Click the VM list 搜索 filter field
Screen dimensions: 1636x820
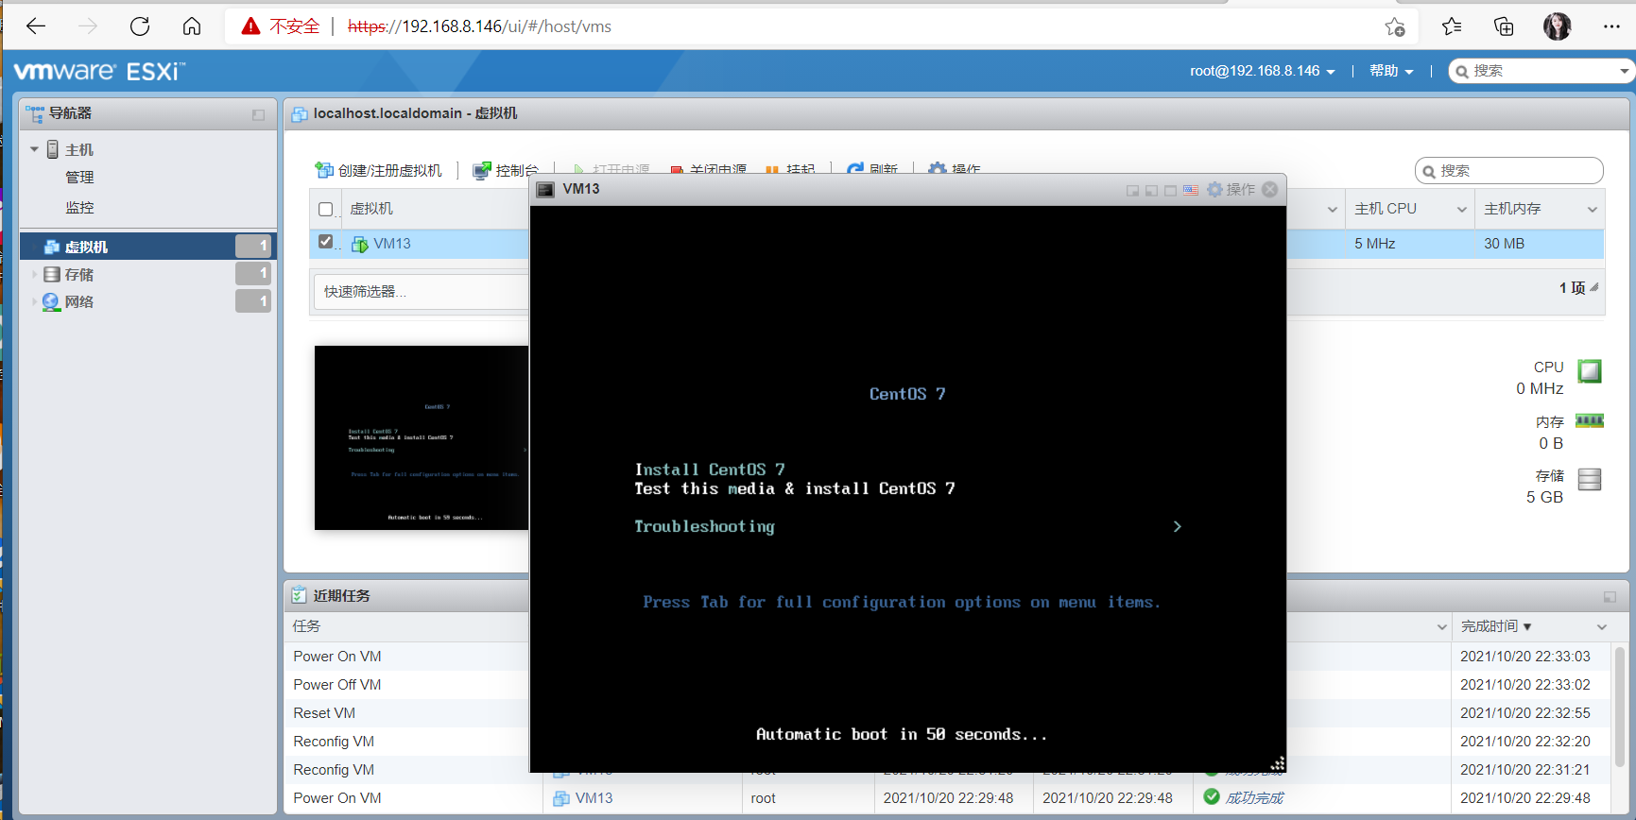(x=1508, y=171)
